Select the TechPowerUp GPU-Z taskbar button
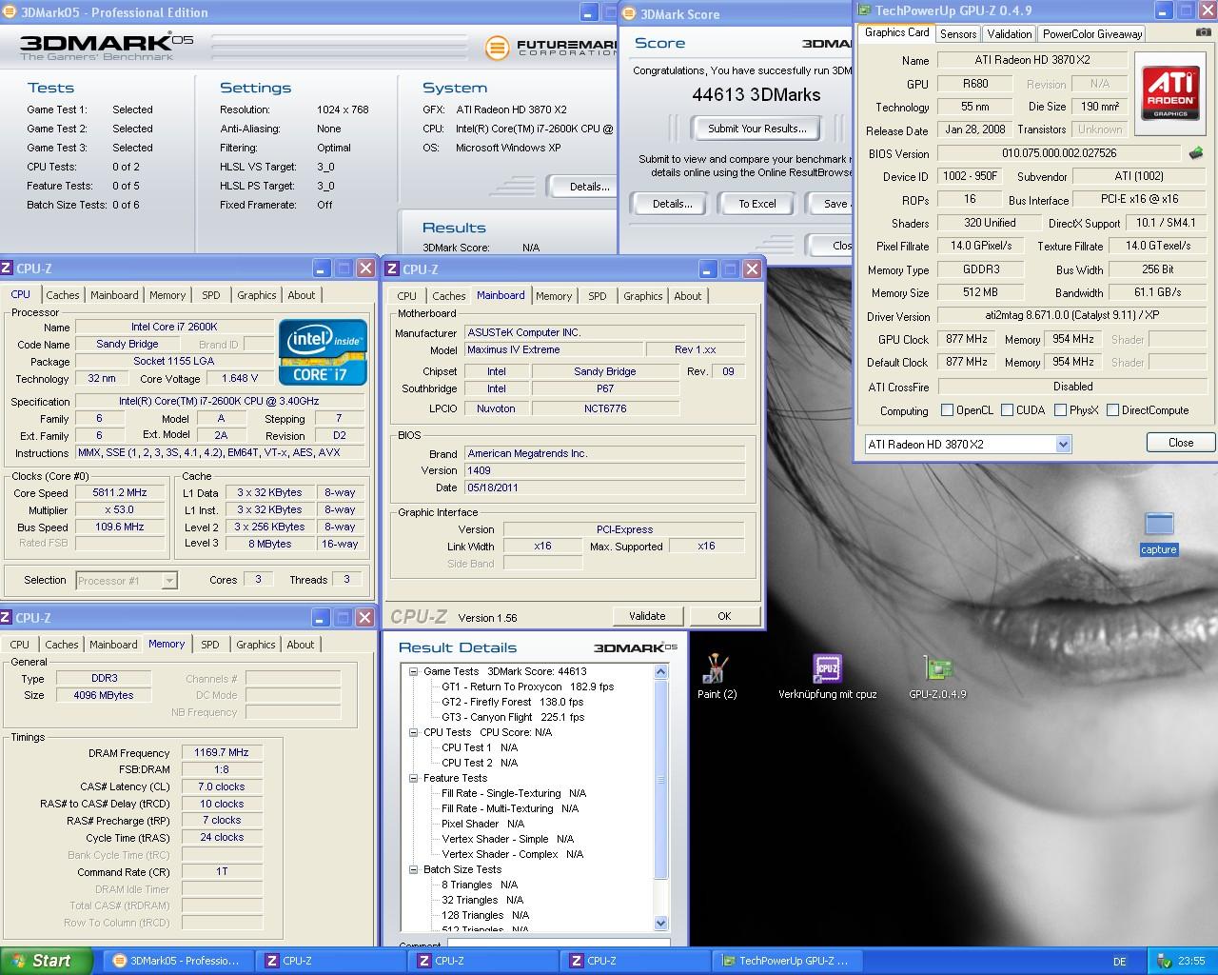This screenshot has height=975, width=1218. (x=786, y=961)
